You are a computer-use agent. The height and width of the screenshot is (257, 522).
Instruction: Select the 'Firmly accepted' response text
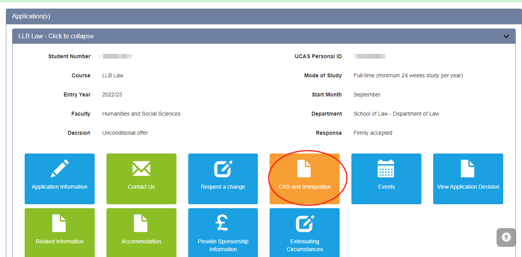point(373,133)
